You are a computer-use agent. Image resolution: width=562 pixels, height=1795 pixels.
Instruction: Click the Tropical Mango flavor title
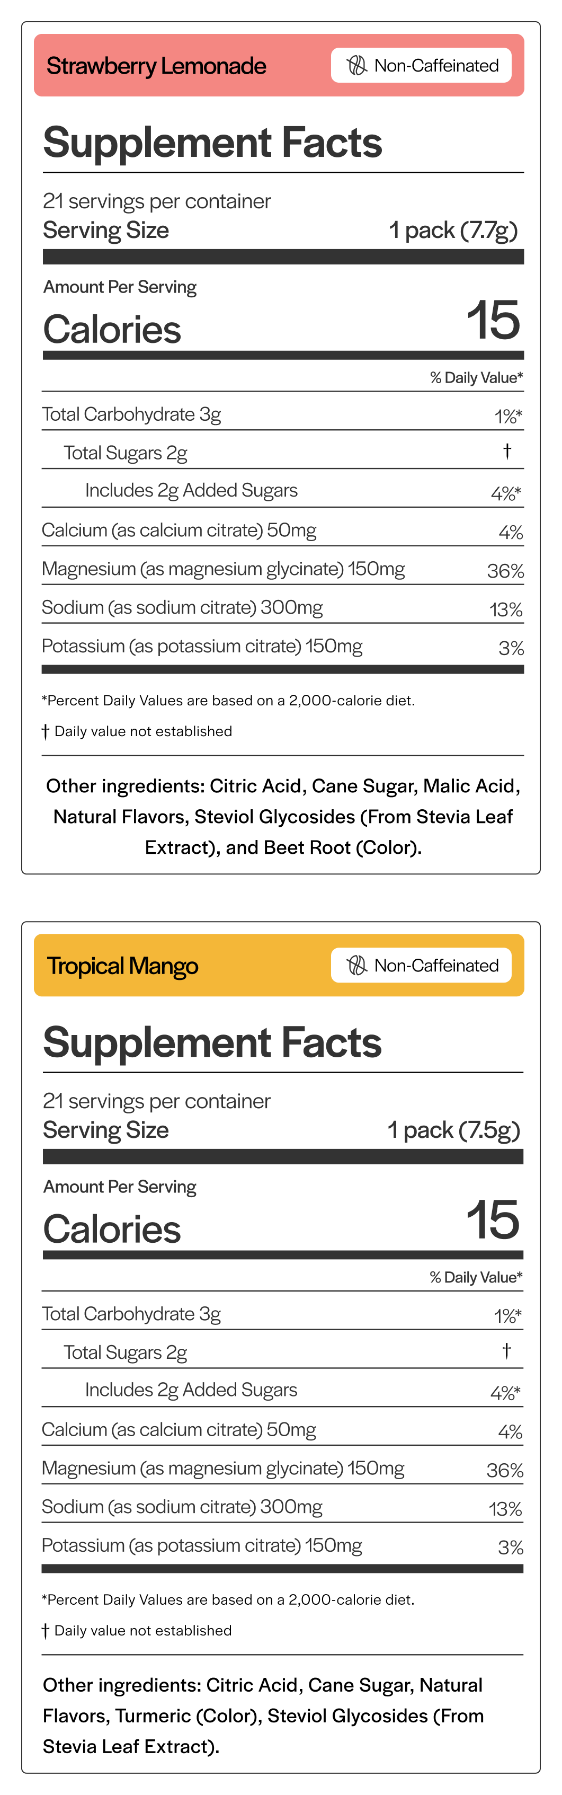pos(122,967)
